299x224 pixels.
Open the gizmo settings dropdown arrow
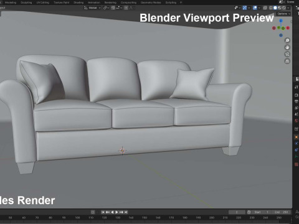point(249,8)
